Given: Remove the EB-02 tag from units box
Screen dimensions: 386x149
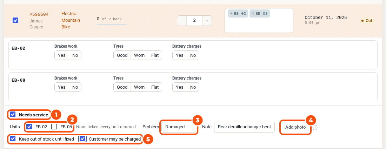Looking at the screenshot, I should (x=231, y=14).
